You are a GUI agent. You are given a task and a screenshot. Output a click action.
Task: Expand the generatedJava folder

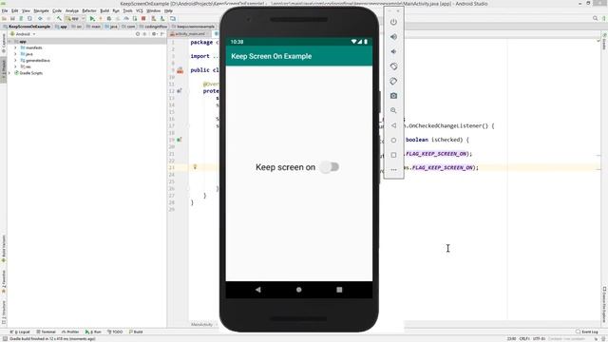[15, 61]
